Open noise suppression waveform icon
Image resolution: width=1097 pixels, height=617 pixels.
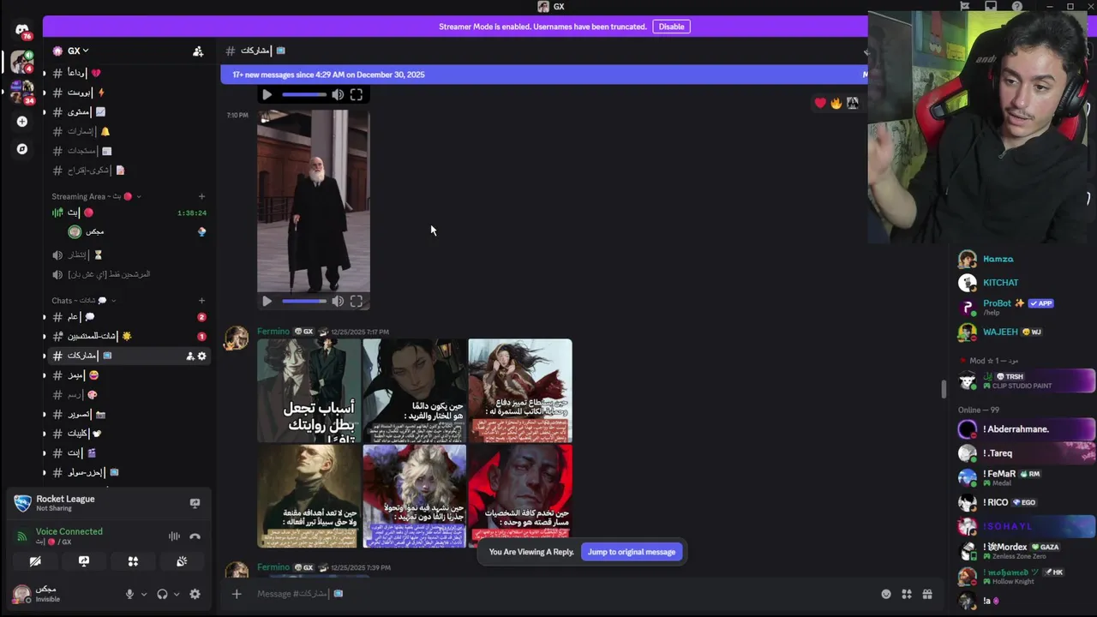tap(174, 536)
